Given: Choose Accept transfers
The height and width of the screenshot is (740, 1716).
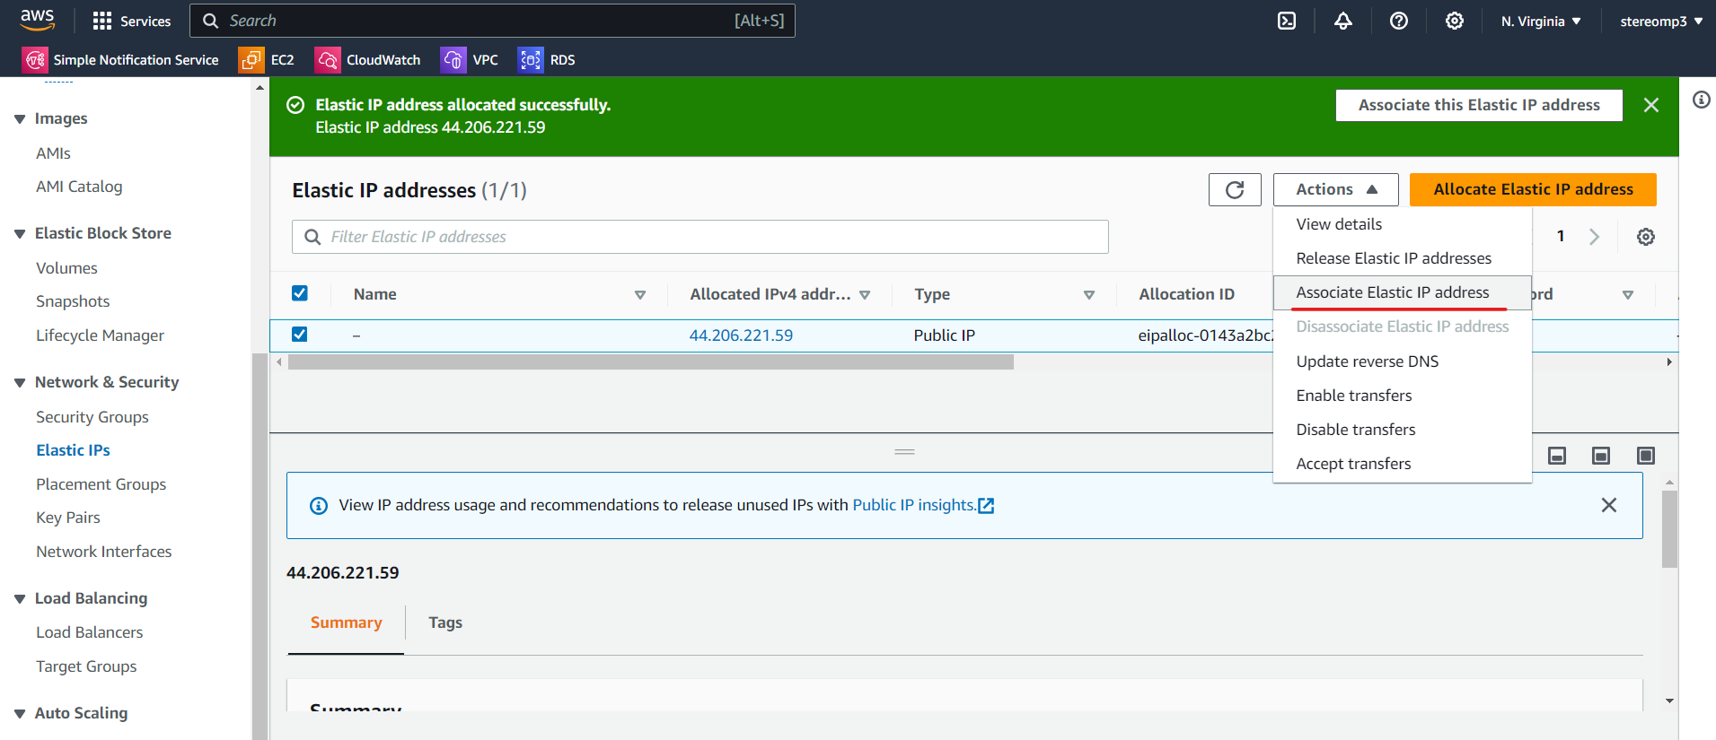Looking at the screenshot, I should pos(1402,464).
